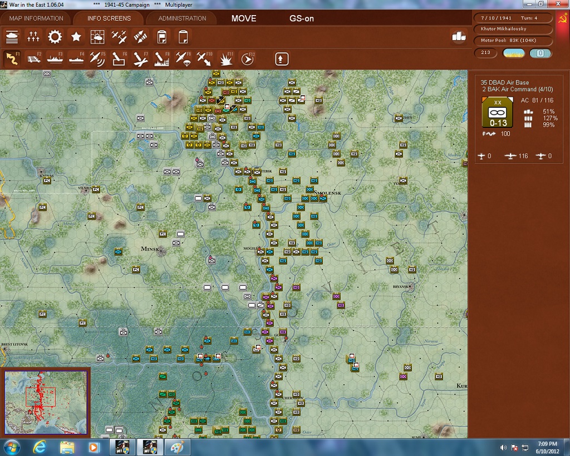This screenshot has height=456, width=570.
Task: Click the 51% supply value
Action: 548,111
